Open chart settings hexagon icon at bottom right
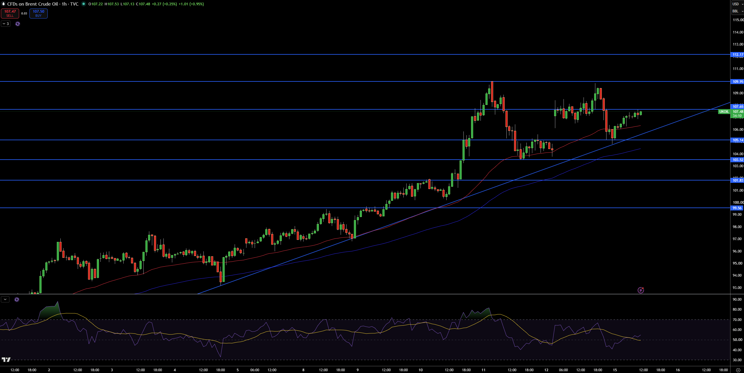The image size is (744, 373). click(738, 370)
